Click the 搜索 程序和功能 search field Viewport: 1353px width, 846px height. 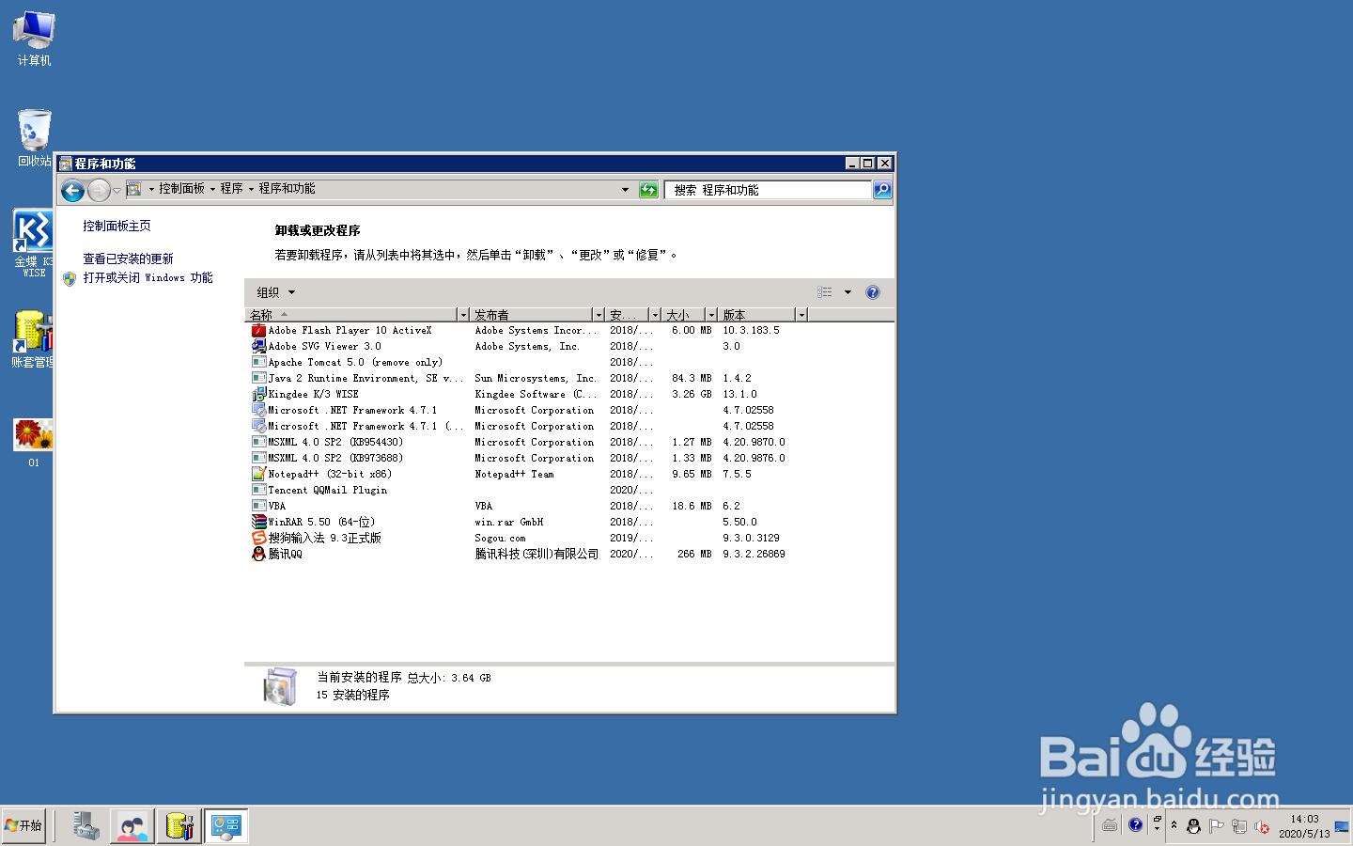tap(768, 190)
